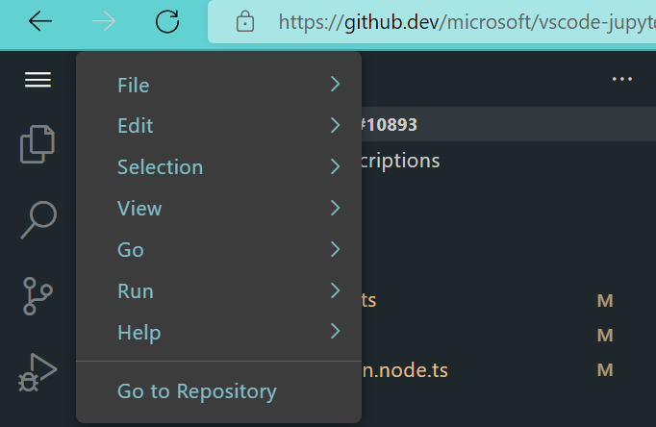
Task: Click the browser Back arrow
Action: (40, 21)
